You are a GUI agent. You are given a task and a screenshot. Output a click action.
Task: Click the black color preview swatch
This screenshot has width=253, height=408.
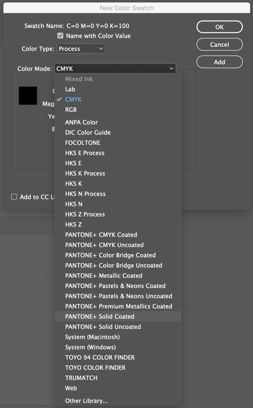(28, 96)
